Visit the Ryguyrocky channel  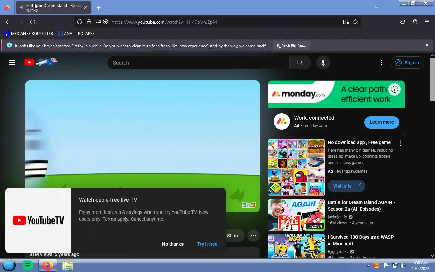click(x=338, y=252)
